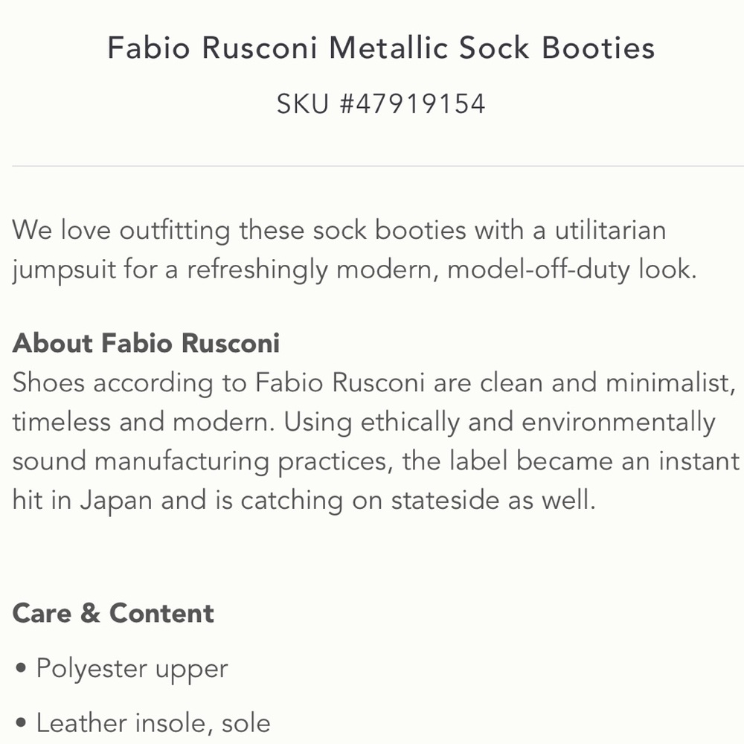Click the product description starting 'We love outfitting'
Viewport: 744px width, 744px height.
tap(354, 249)
